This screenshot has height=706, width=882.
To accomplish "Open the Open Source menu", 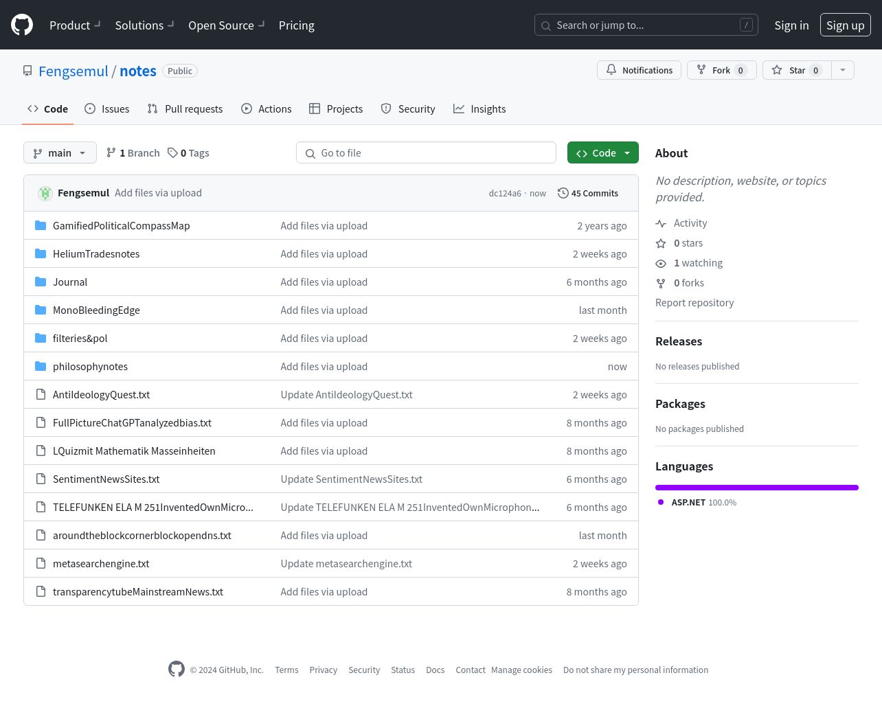I will click(227, 25).
